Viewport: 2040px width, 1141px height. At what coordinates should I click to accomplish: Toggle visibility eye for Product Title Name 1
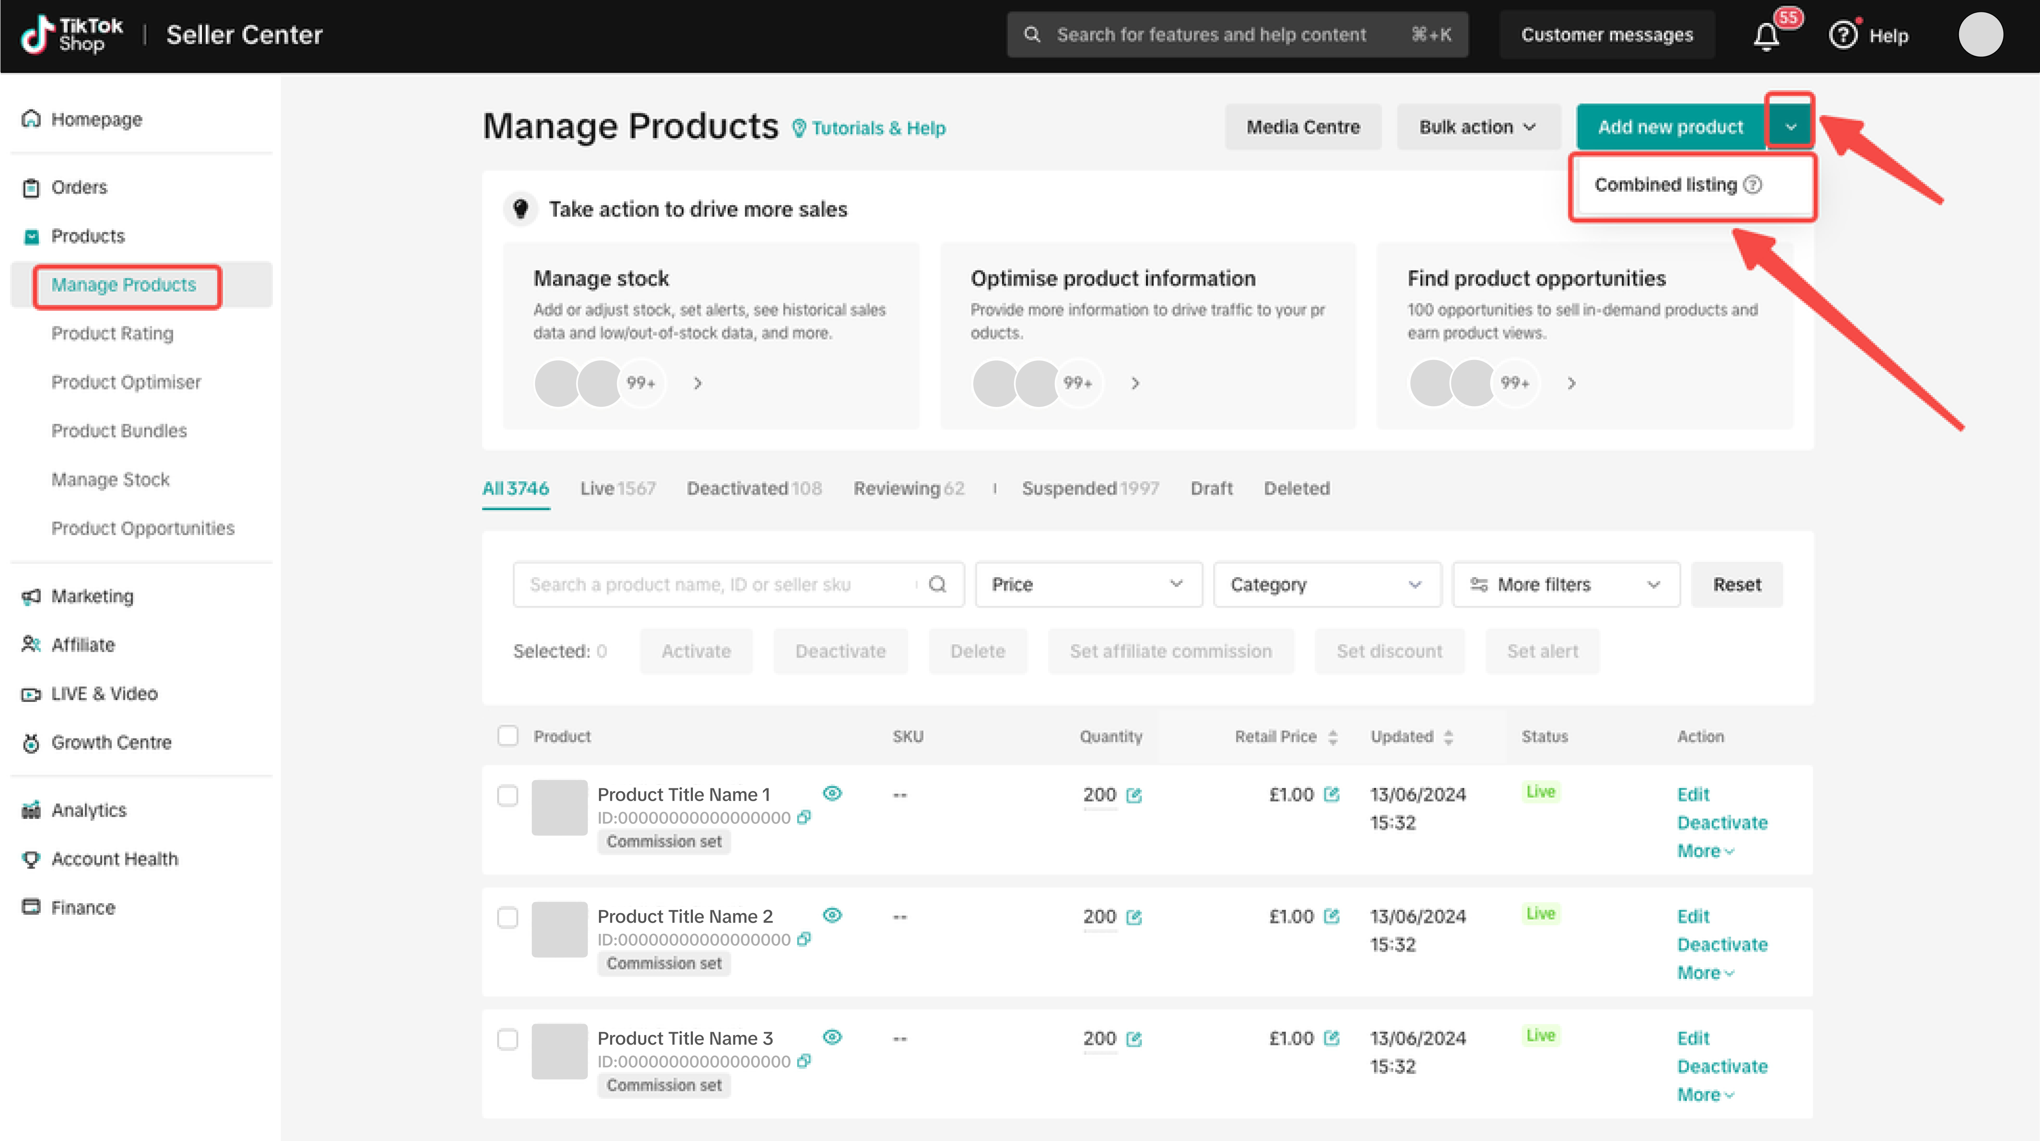click(832, 794)
